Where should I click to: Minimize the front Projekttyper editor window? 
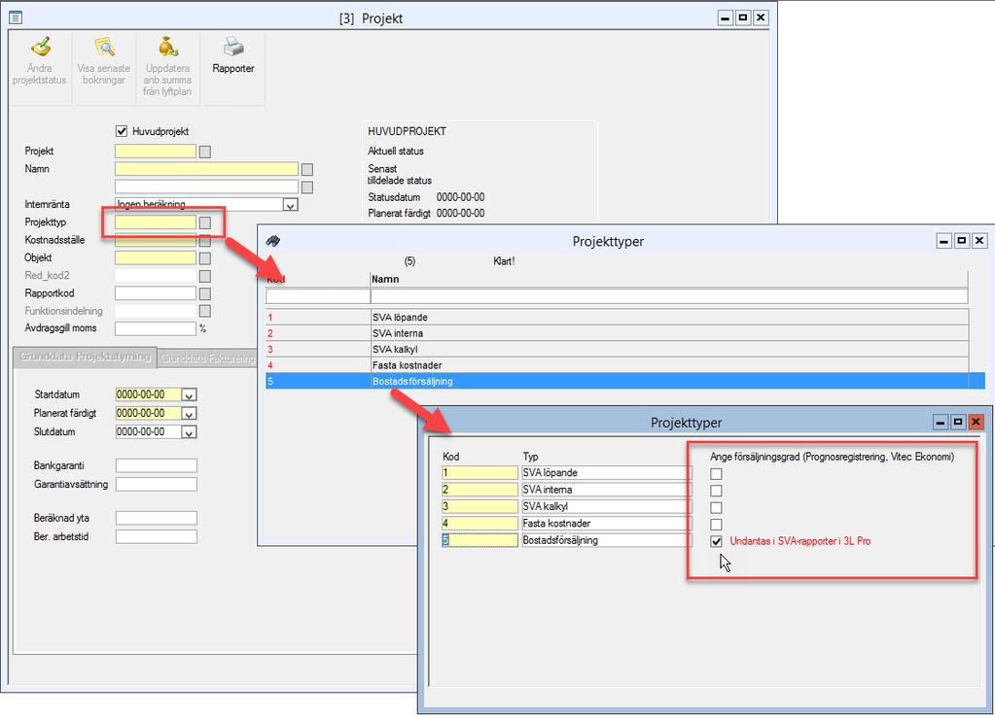click(941, 422)
